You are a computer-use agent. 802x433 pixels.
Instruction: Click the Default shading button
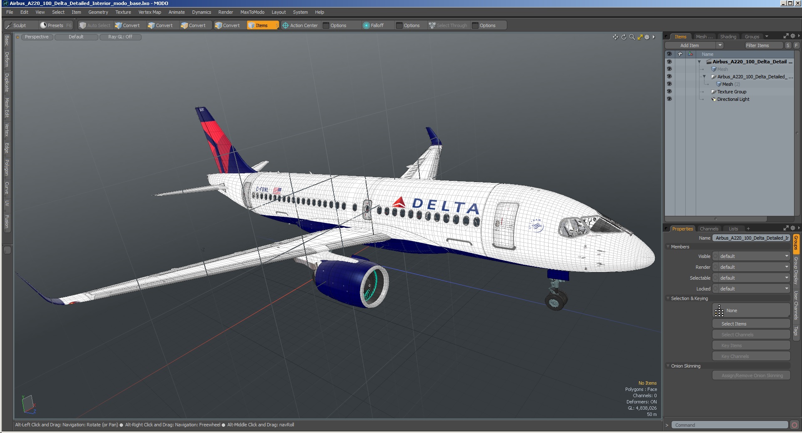[76, 37]
